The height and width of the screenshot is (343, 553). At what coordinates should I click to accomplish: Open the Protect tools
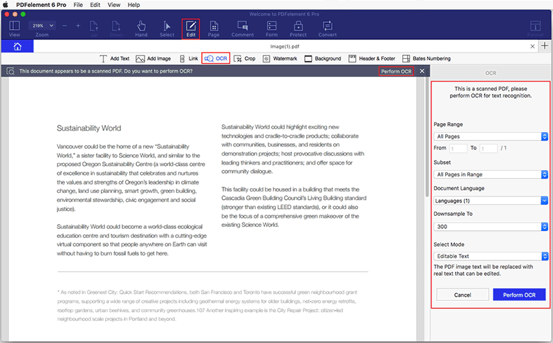click(x=299, y=28)
